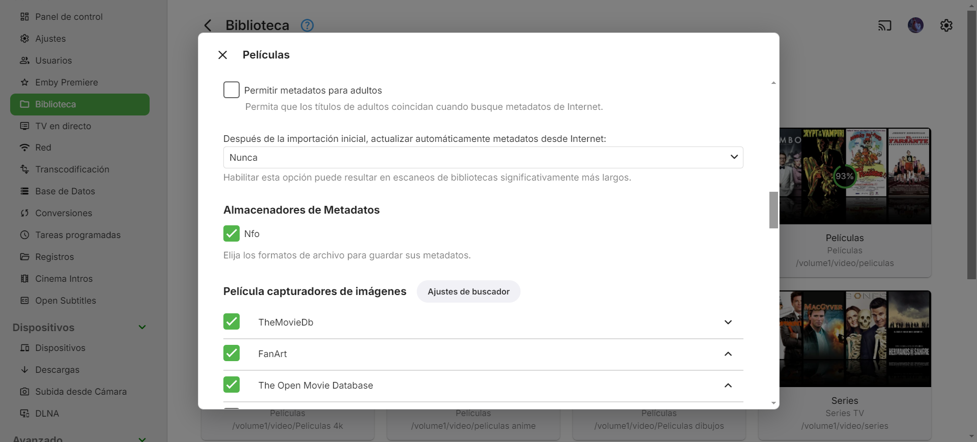977x442 pixels.
Task: Close the Películas dialog with the X icon
Action: click(222, 55)
